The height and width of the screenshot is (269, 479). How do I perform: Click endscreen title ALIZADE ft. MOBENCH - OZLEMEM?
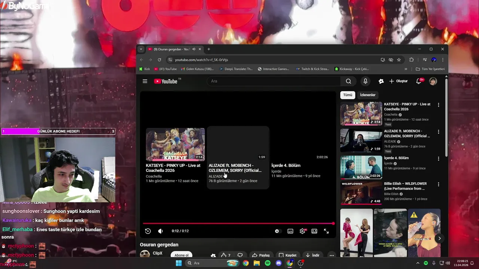point(235,168)
